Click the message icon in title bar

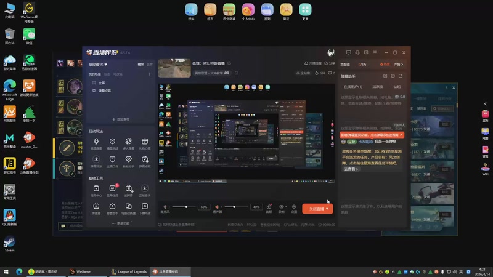[x=348, y=52]
